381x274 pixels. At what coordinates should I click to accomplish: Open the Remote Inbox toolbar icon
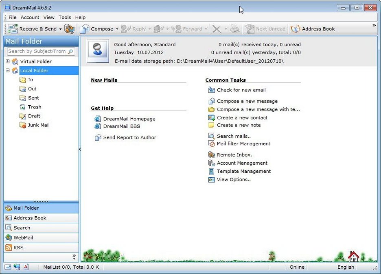[69, 29]
